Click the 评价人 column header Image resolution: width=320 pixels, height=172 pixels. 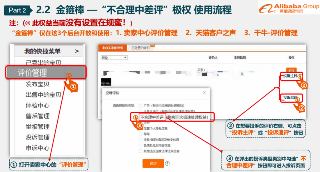[213, 58]
